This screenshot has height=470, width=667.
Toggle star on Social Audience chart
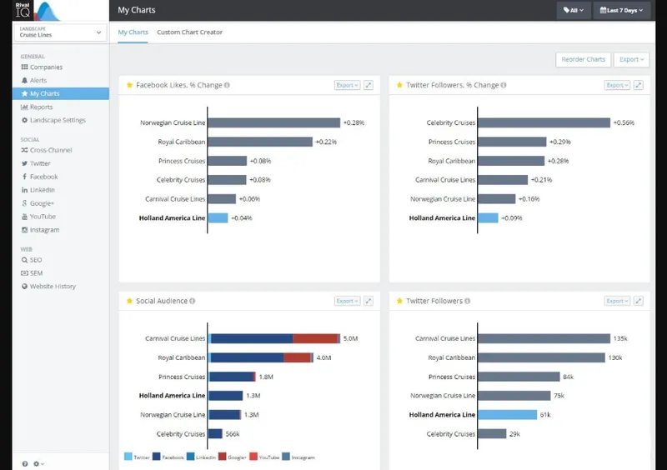coord(129,301)
